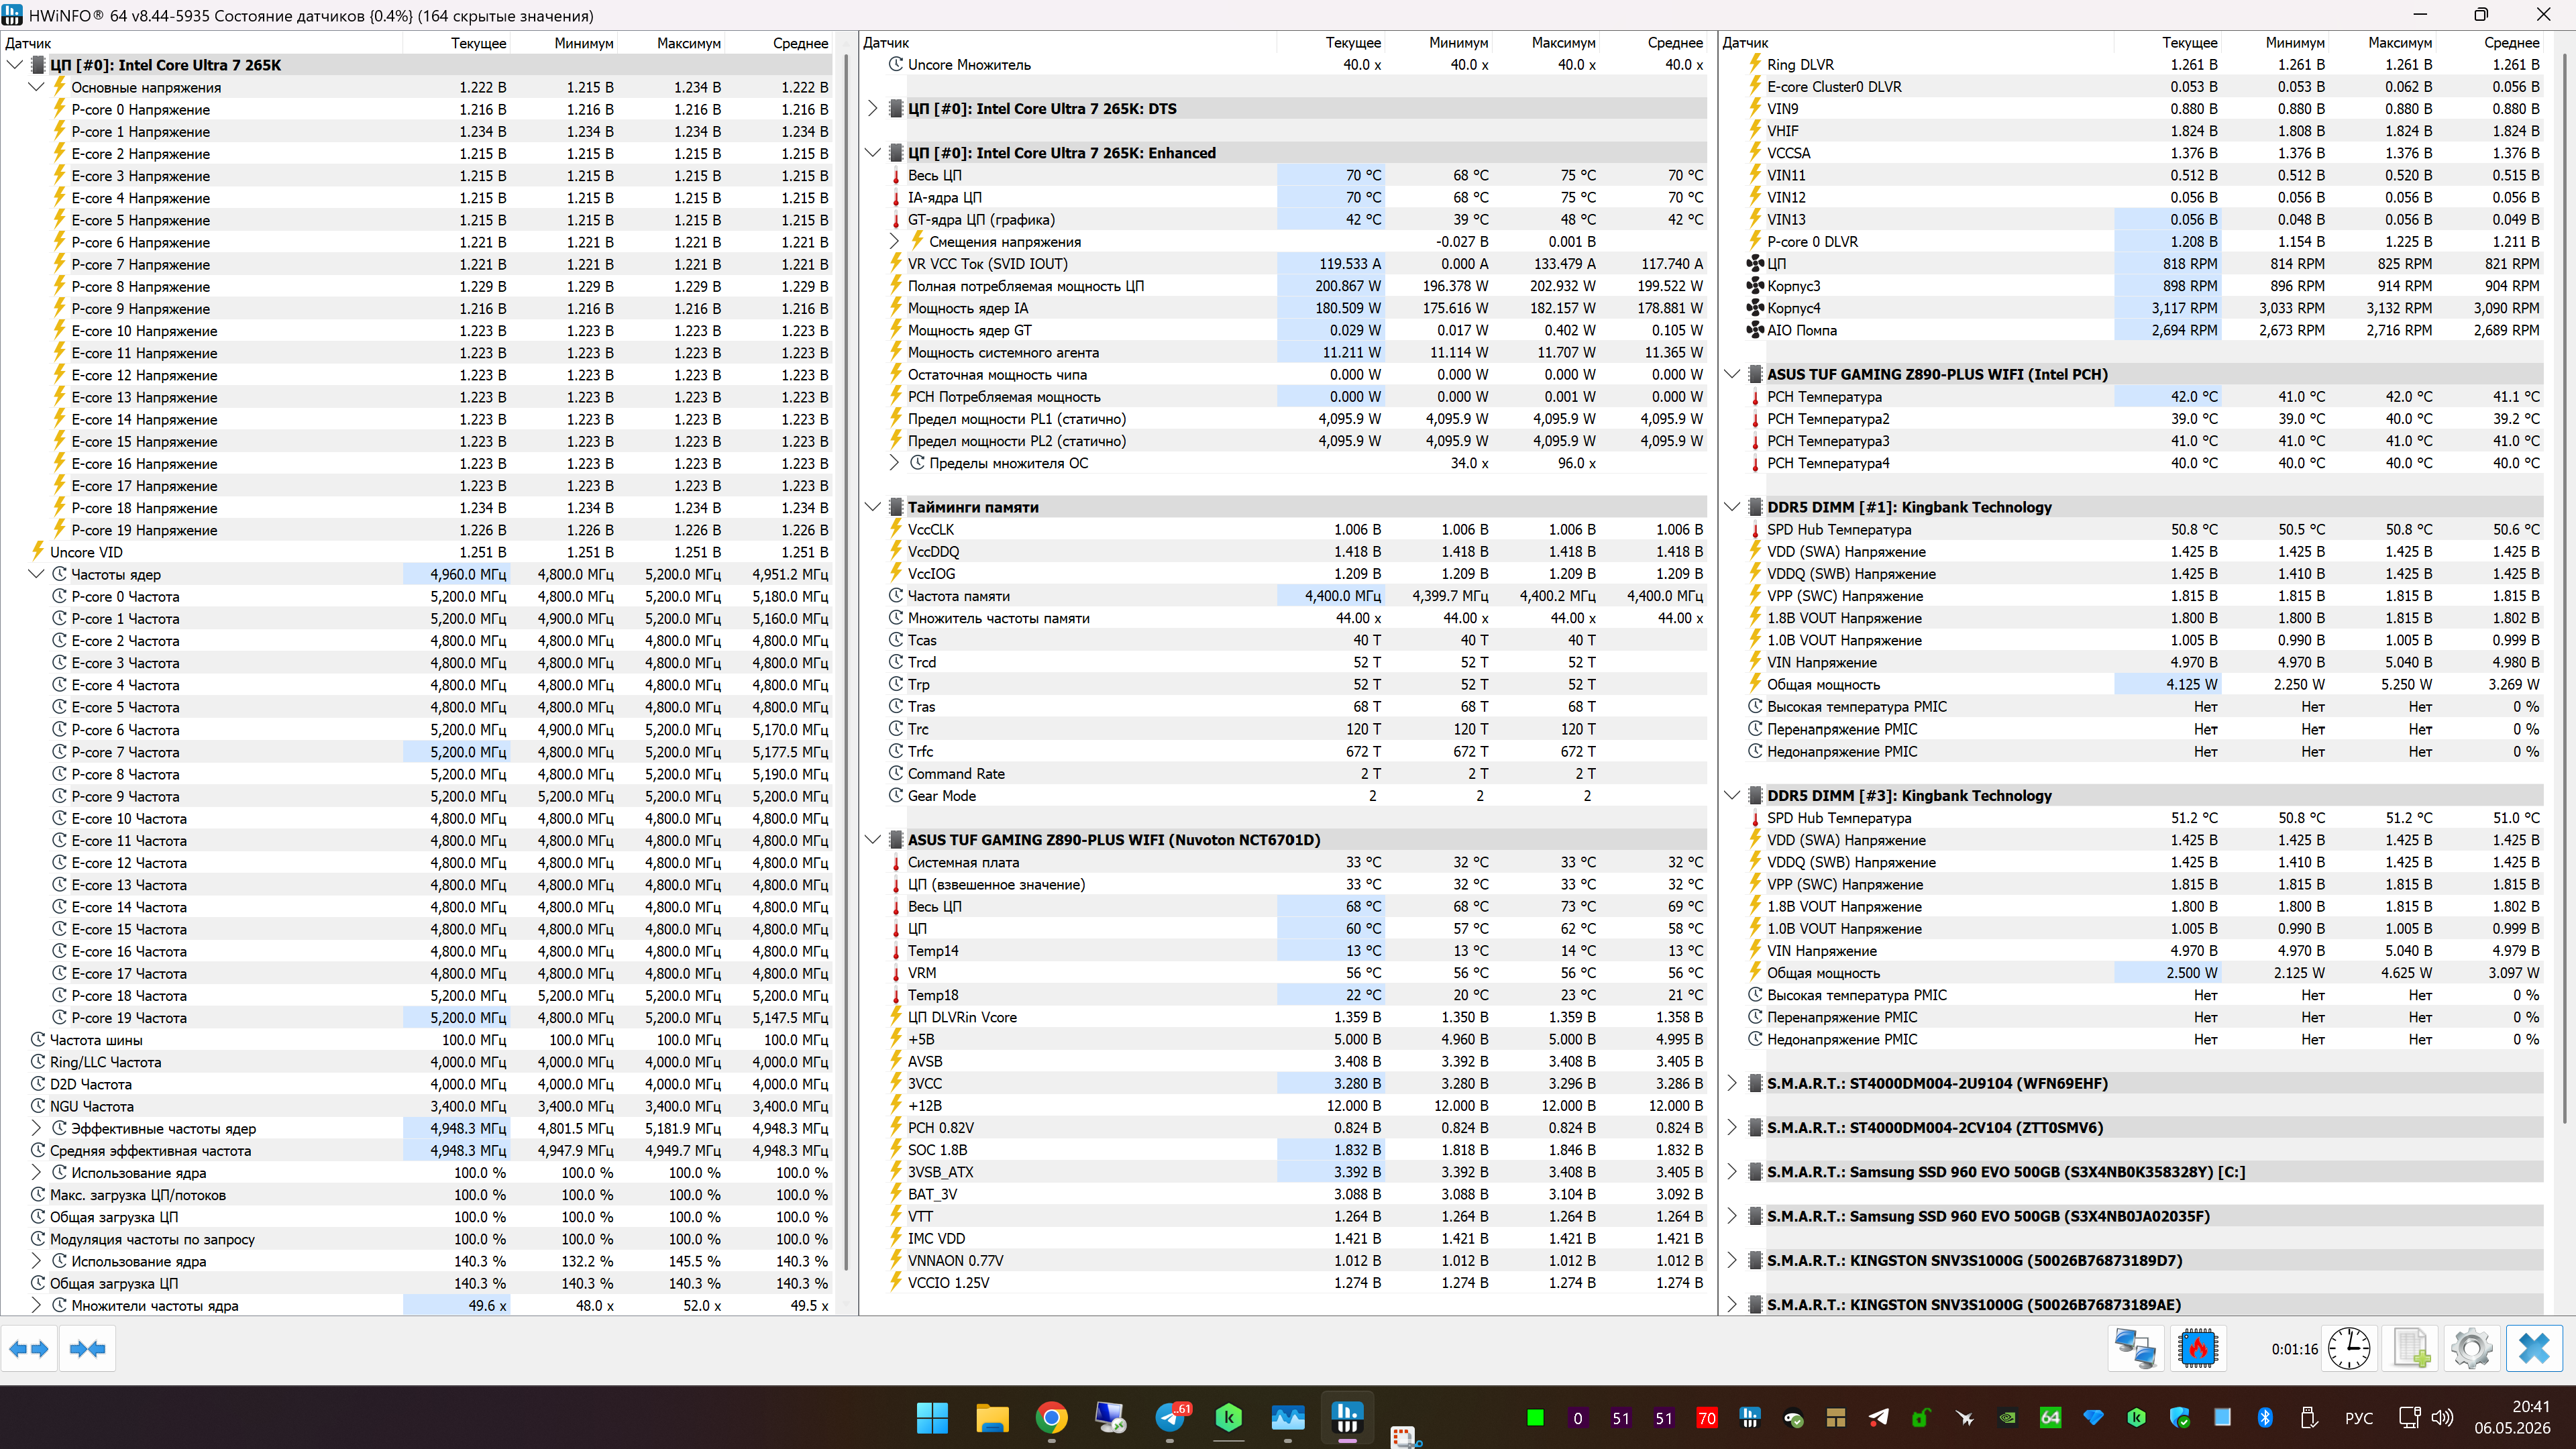
Task: Close sensors with the blue X button
Action: point(2534,1349)
